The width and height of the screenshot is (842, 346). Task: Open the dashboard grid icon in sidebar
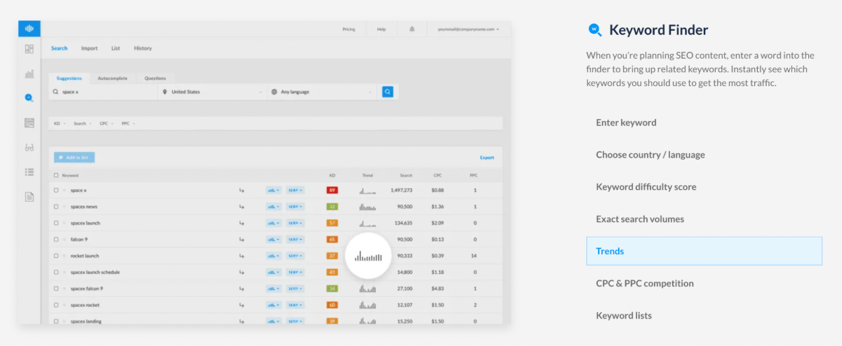point(29,49)
